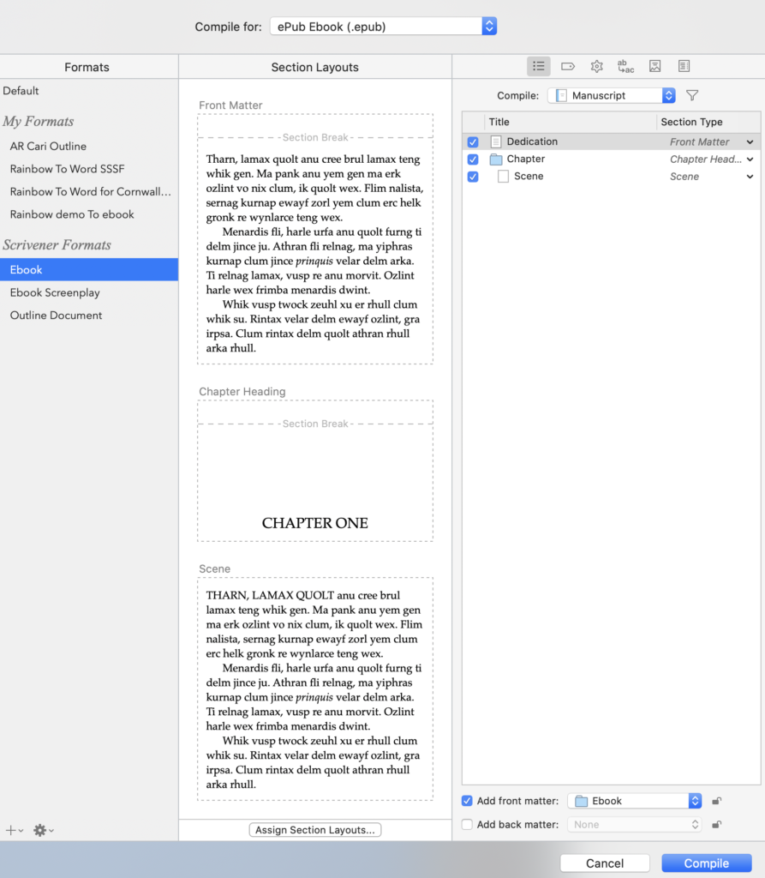Uncheck the Scene document checkbox

click(473, 176)
